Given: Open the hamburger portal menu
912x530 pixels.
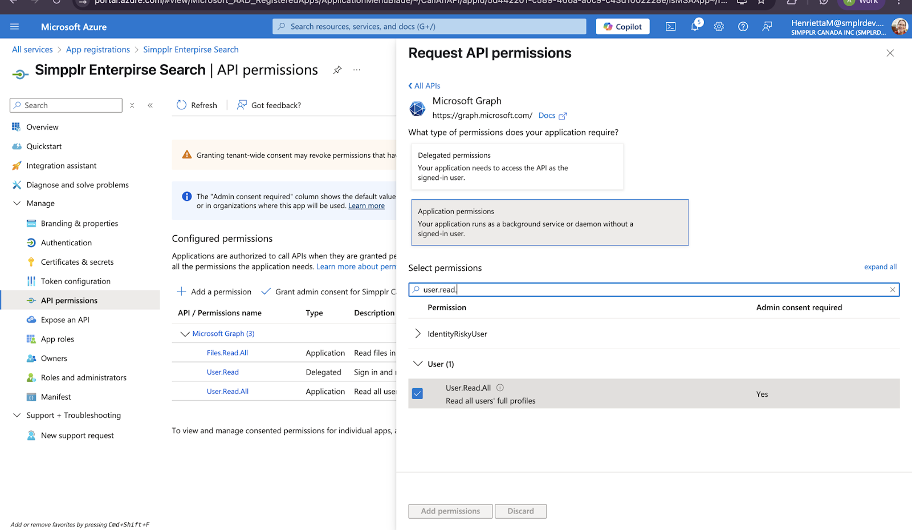Looking at the screenshot, I should 15,27.
